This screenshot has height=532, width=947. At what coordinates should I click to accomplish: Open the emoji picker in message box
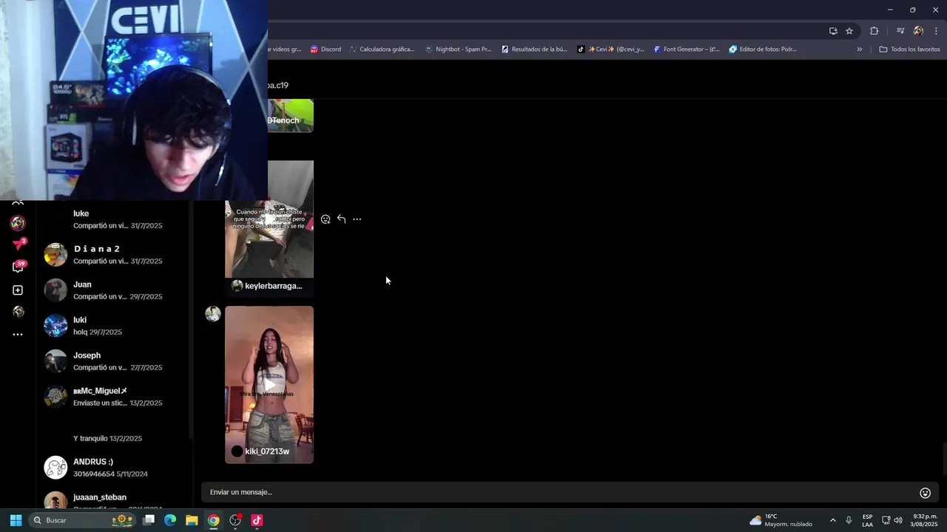point(925,493)
